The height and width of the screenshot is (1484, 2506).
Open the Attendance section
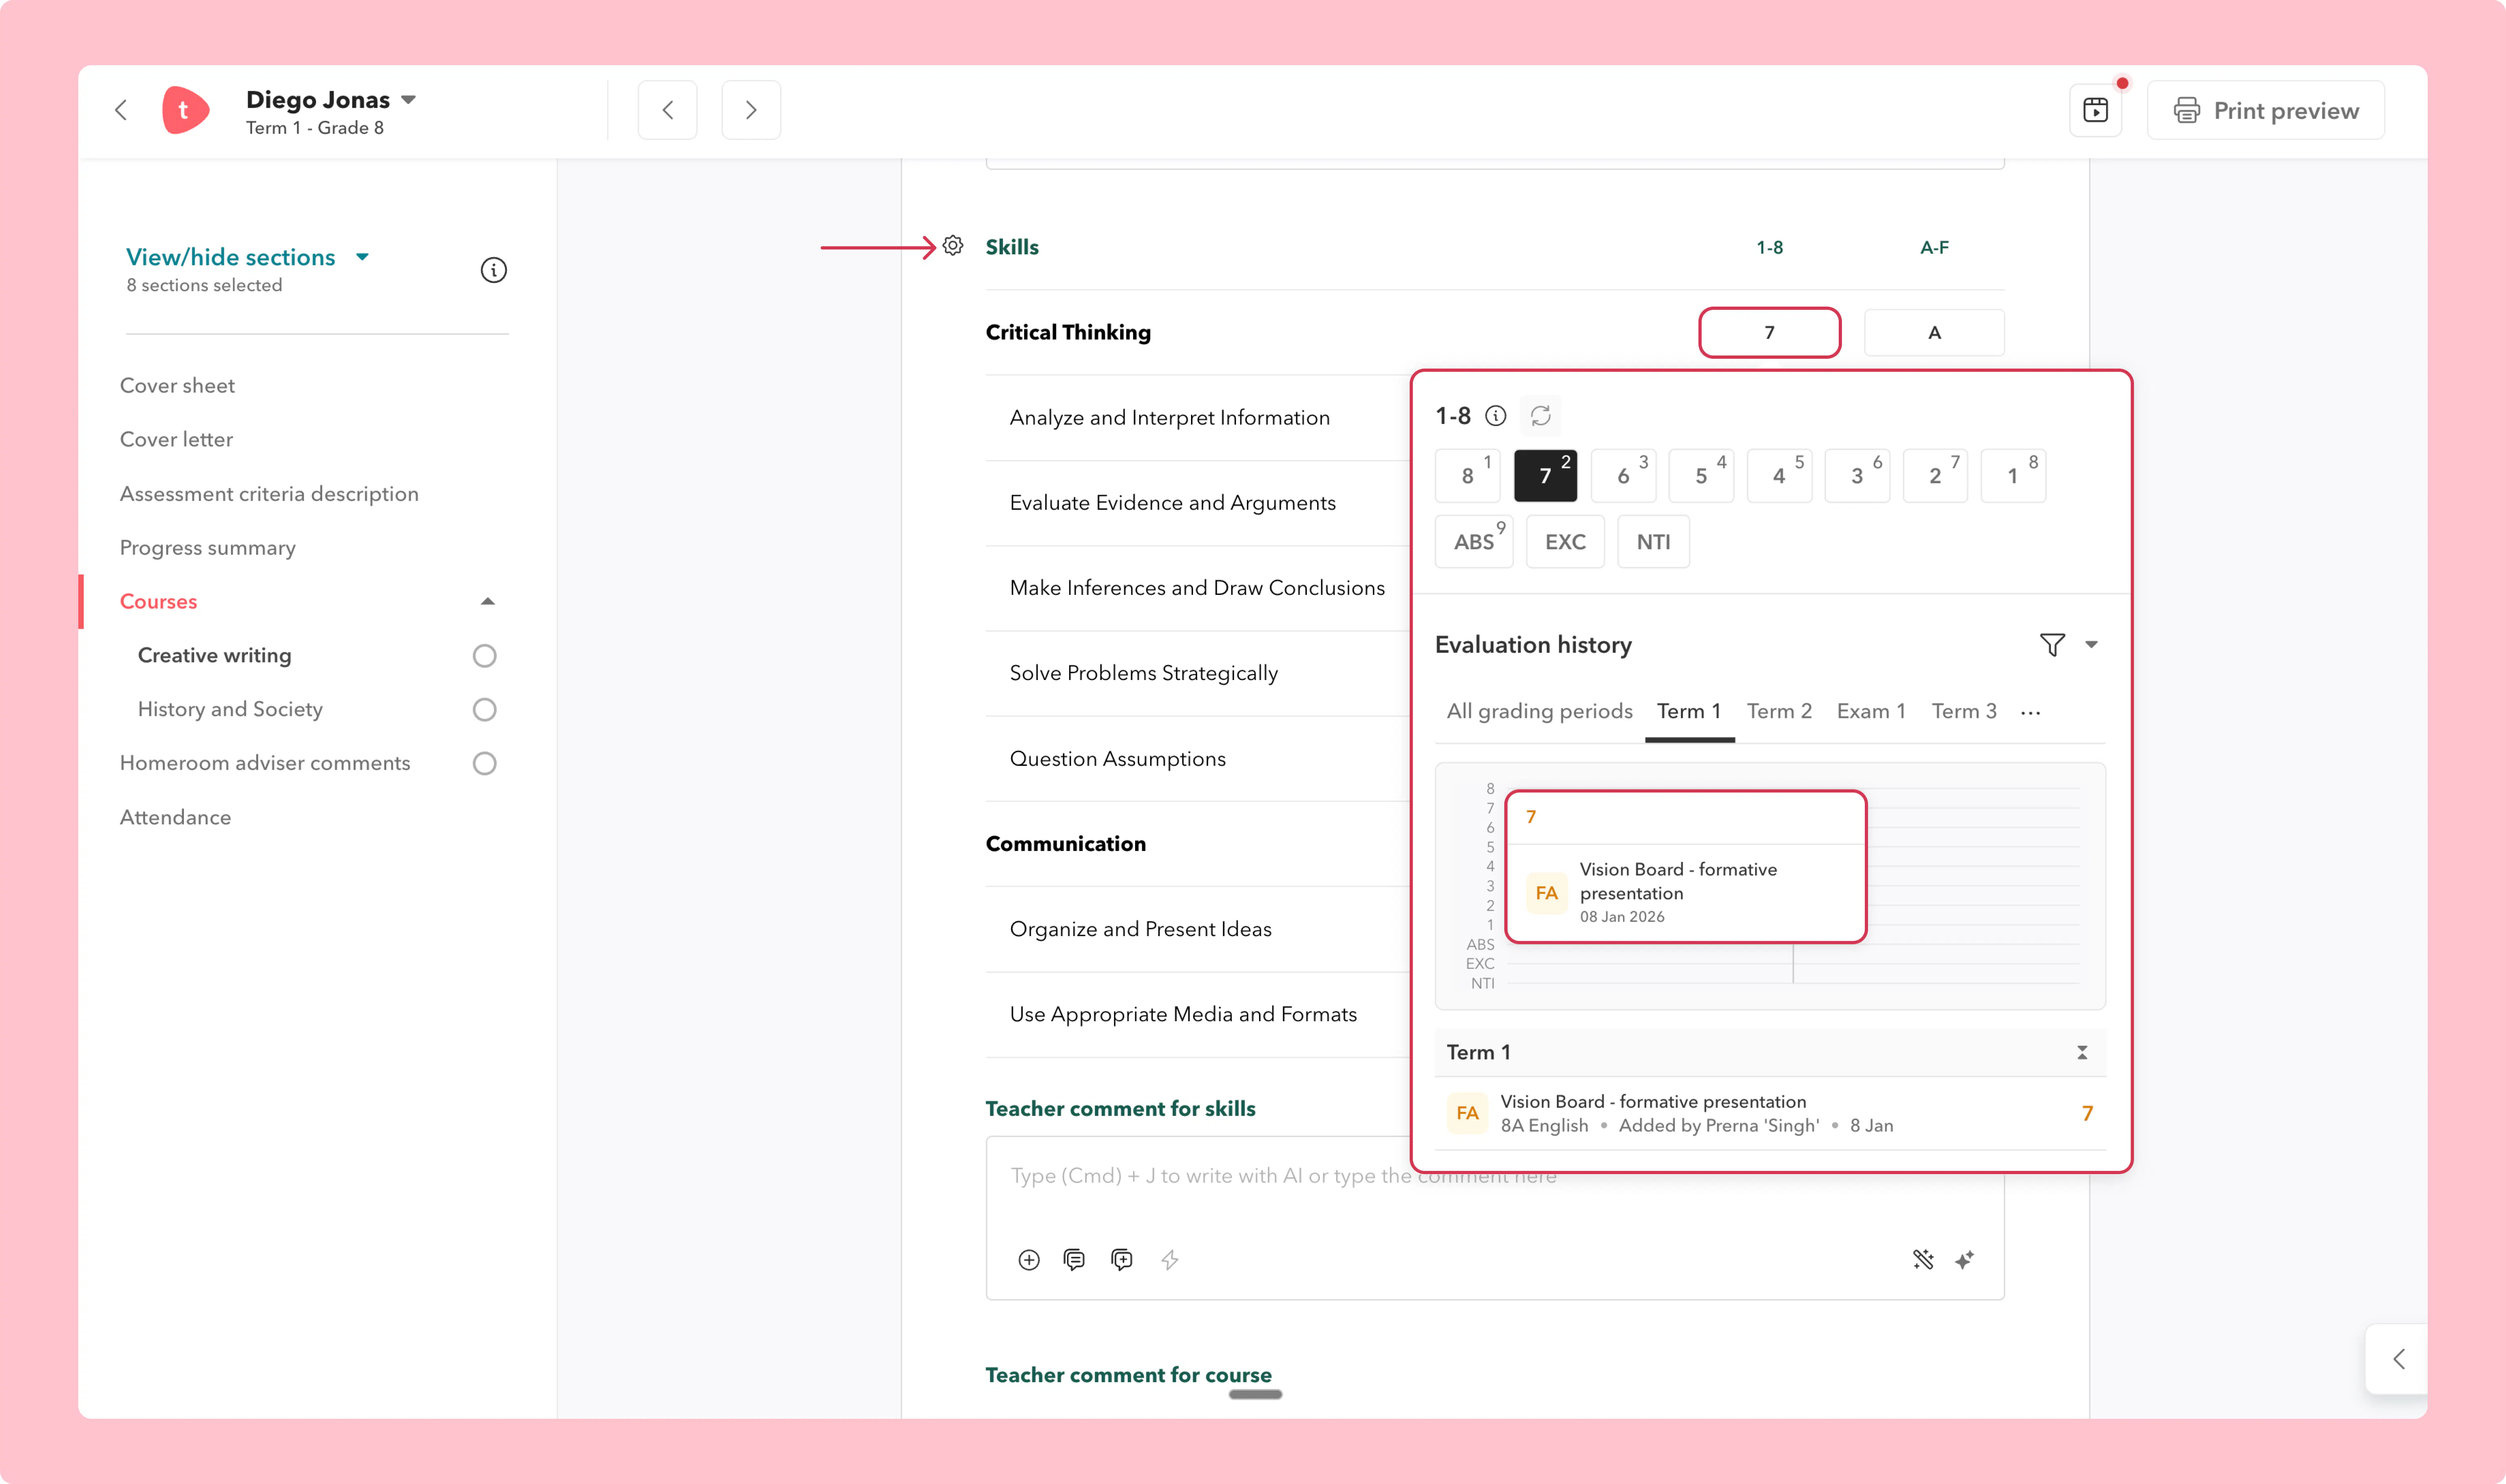pyautogui.click(x=175, y=818)
